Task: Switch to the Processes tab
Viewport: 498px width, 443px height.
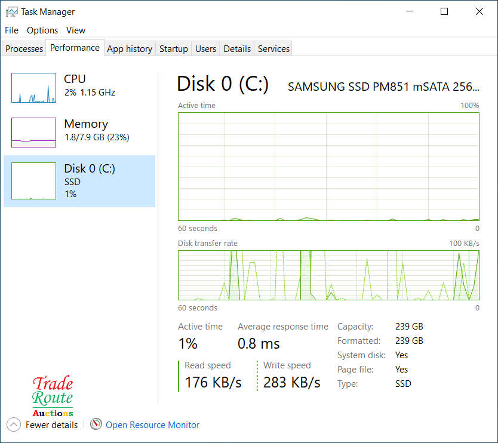Action: 24,49
